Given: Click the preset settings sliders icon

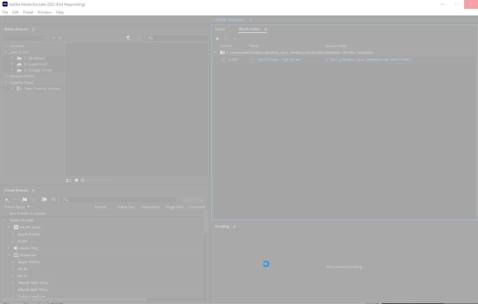Looking at the screenshot, I should (33, 200).
